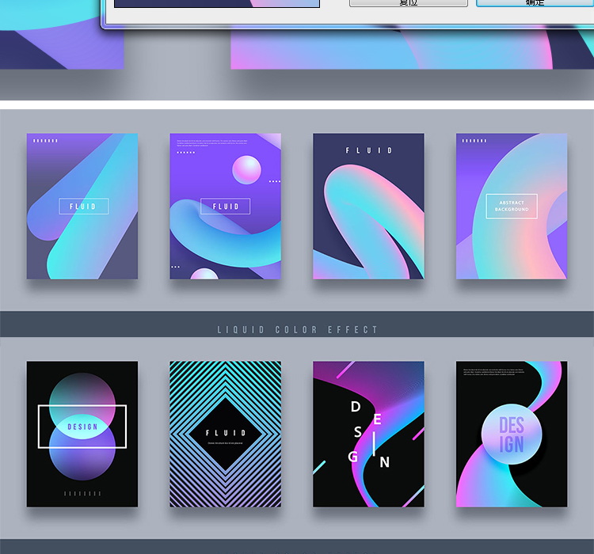Click the cyan DESIGN ellipse between overlapping circles
Image resolution: width=594 pixels, height=554 pixels.
point(82,427)
